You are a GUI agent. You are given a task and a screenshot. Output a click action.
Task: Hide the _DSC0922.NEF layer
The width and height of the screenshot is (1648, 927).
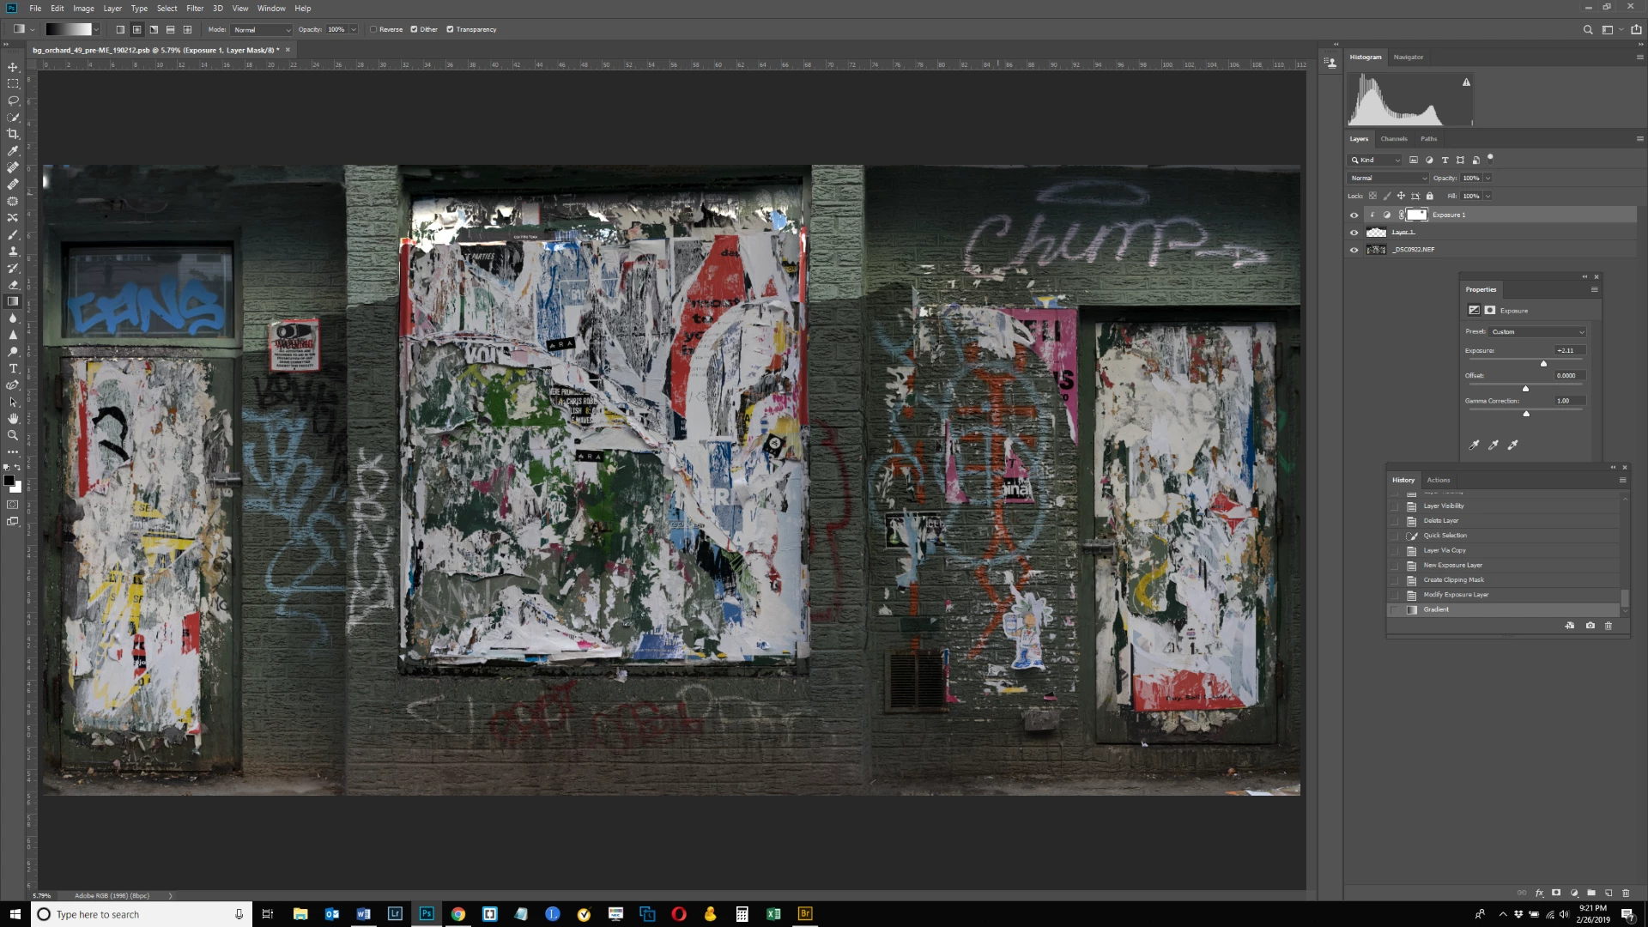pyautogui.click(x=1354, y=250)
